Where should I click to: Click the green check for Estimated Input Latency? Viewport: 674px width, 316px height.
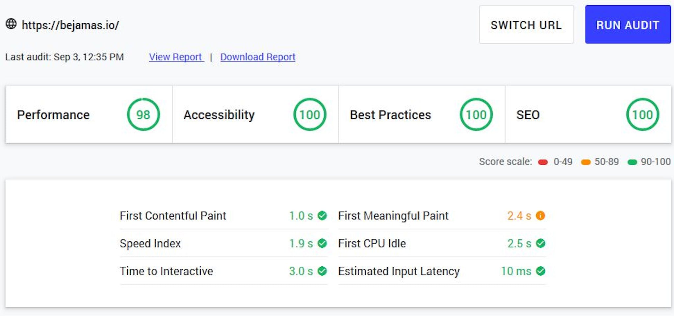point(540,271)
